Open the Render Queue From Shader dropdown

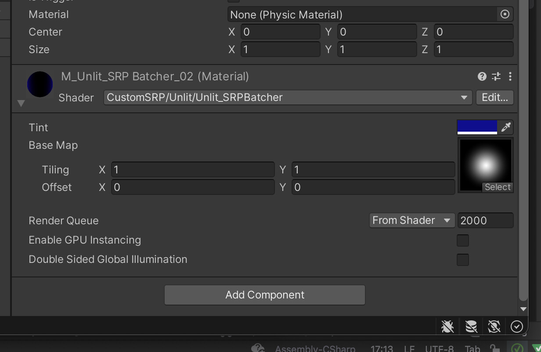tap(411, 220)
